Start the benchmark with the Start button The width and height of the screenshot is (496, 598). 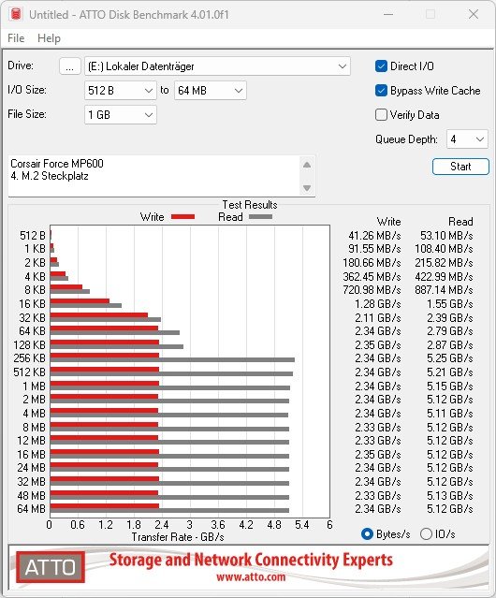[x=460, y=167]
